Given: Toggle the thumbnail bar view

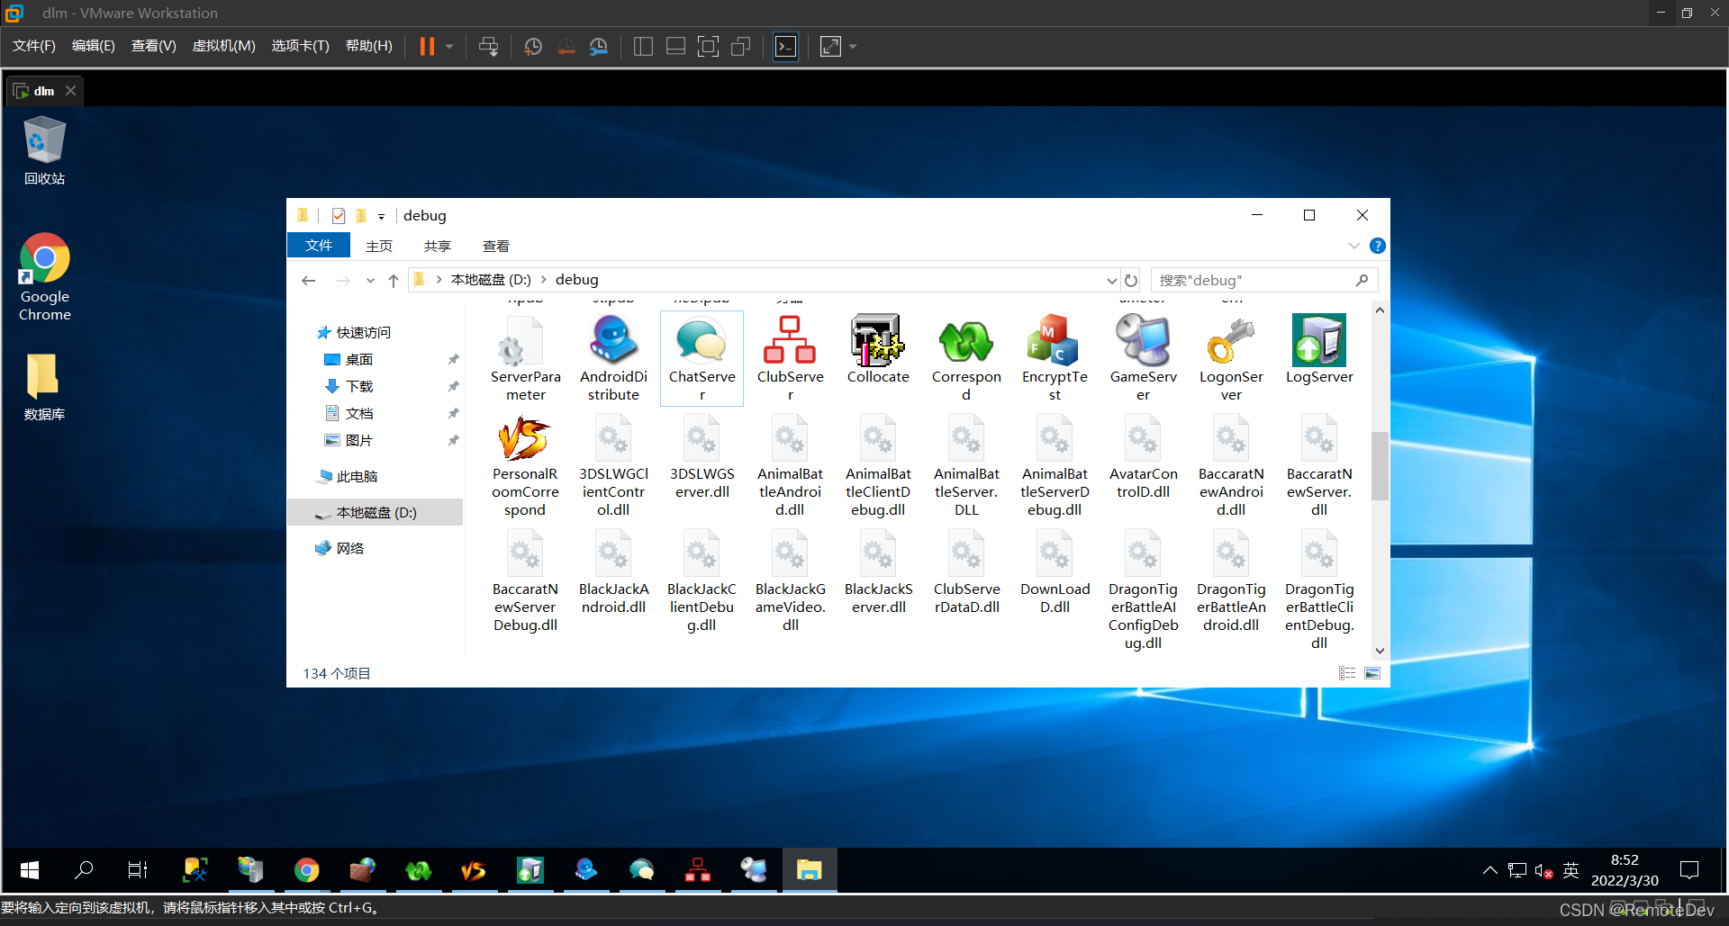Looking at the screenshot, I should pyautogui.click(x=675, y=46).
